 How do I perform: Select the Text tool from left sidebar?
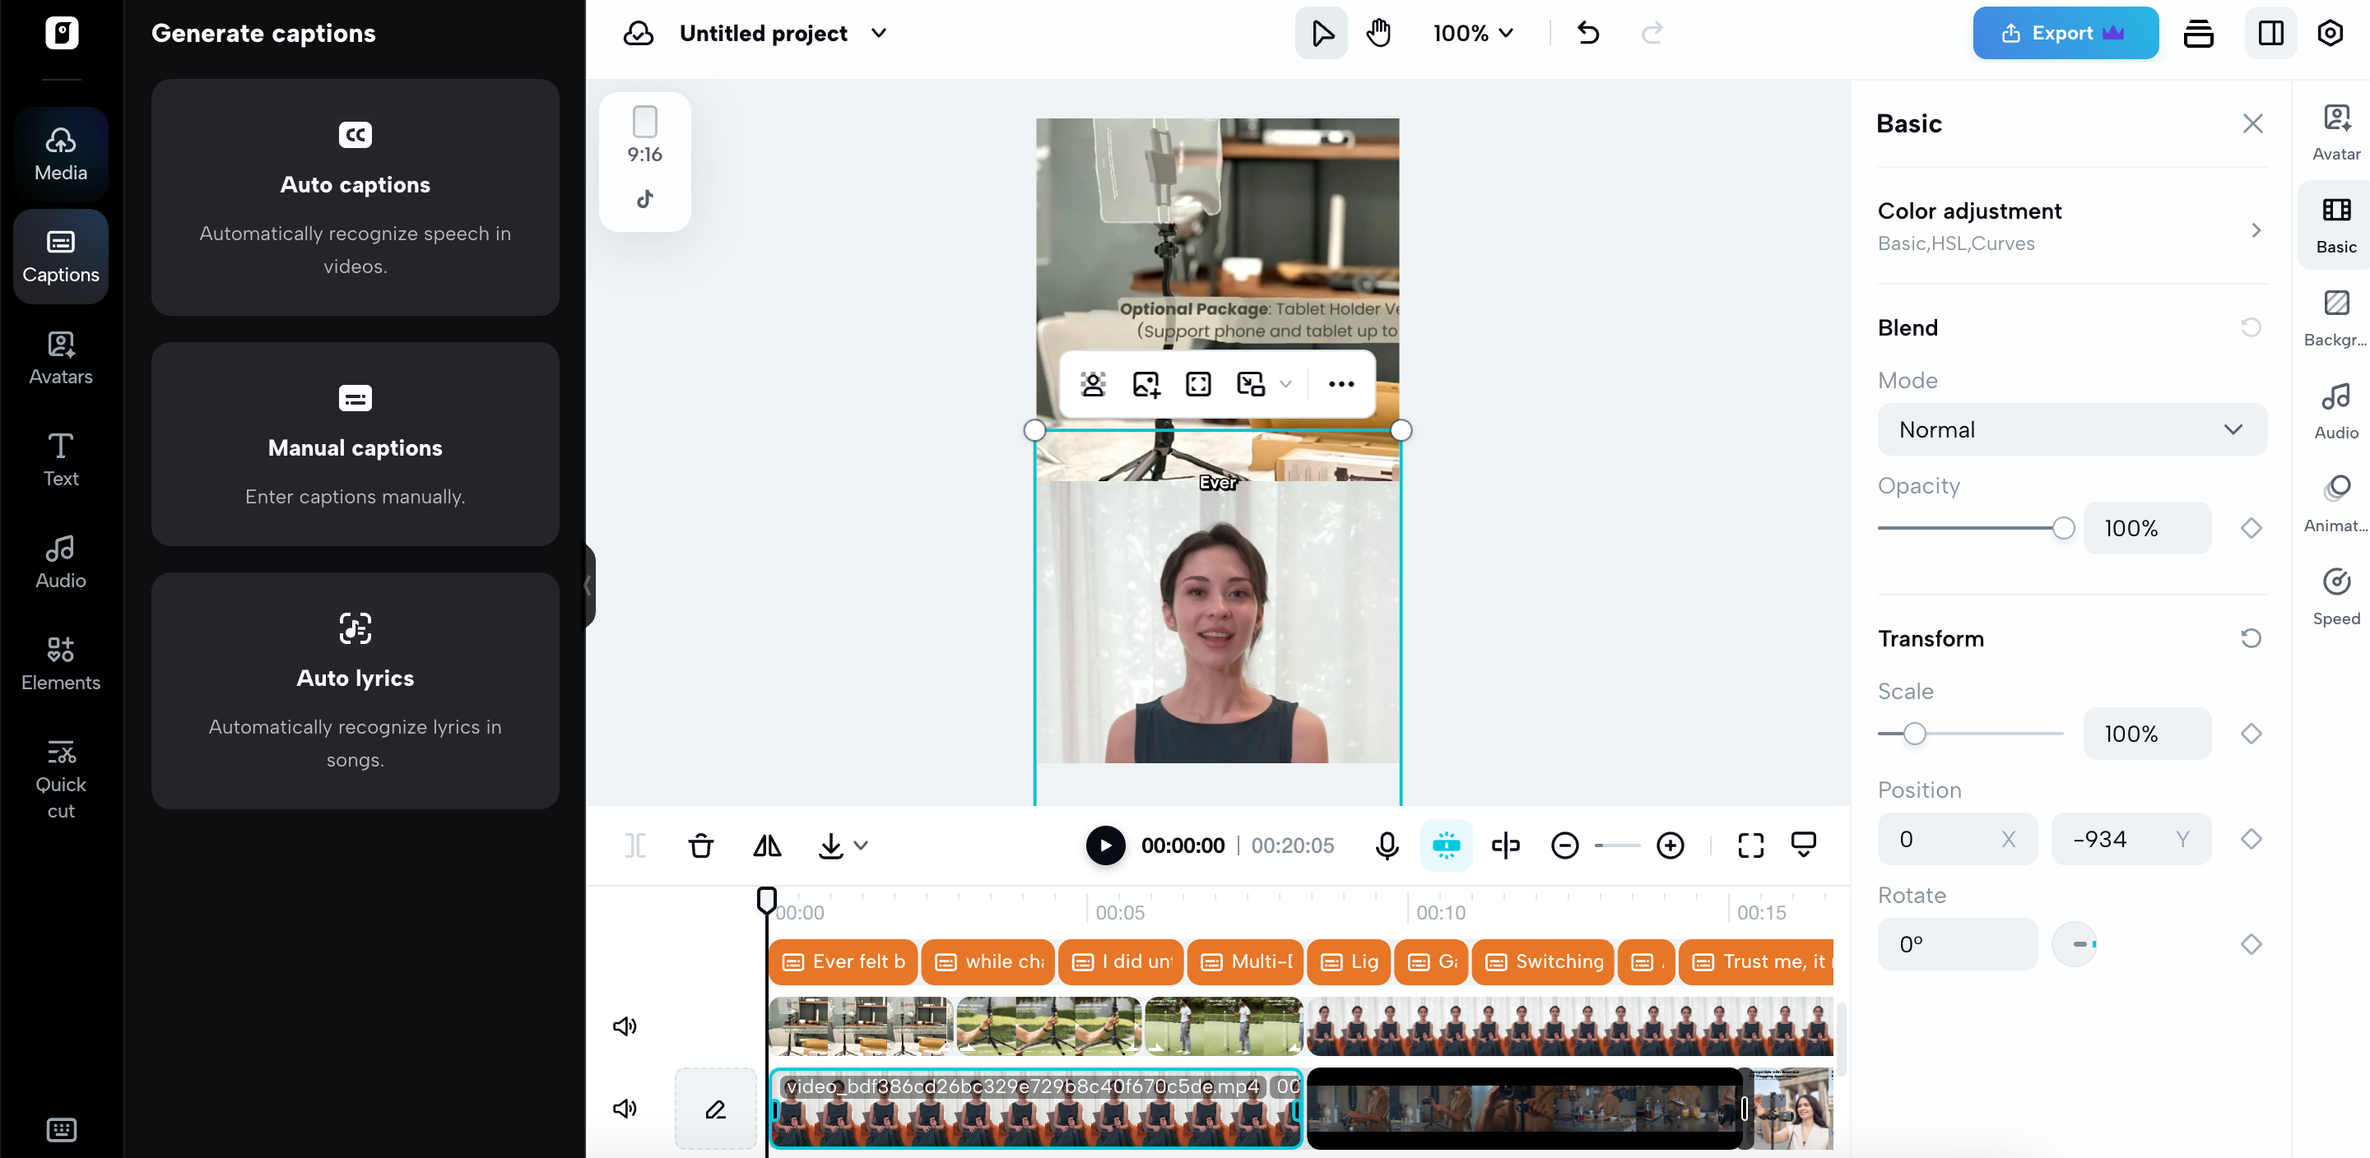tap(59, 458)
